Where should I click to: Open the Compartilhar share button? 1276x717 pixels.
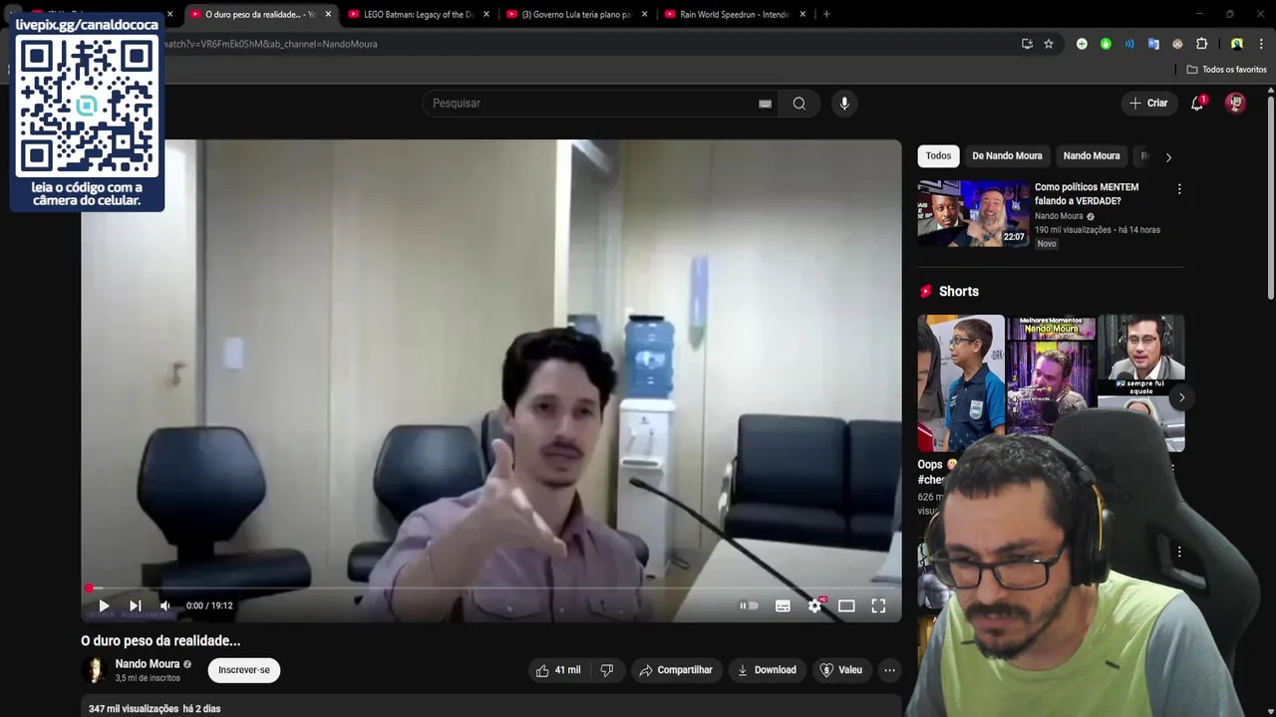(676, 670)
